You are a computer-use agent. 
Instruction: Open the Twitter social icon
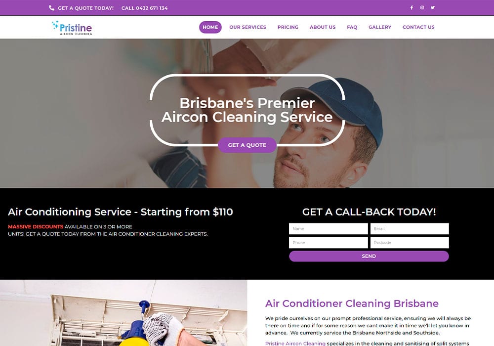tap(433, 7)
